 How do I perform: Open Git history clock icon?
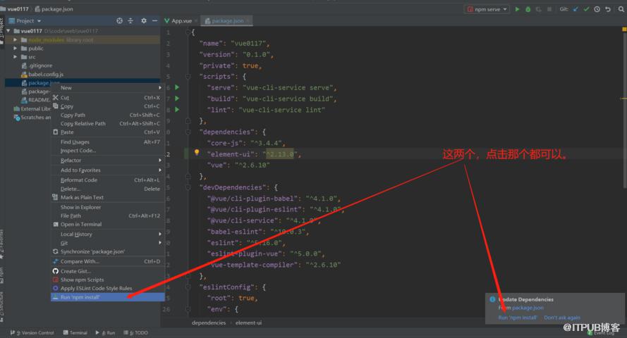tap(597, 9)
